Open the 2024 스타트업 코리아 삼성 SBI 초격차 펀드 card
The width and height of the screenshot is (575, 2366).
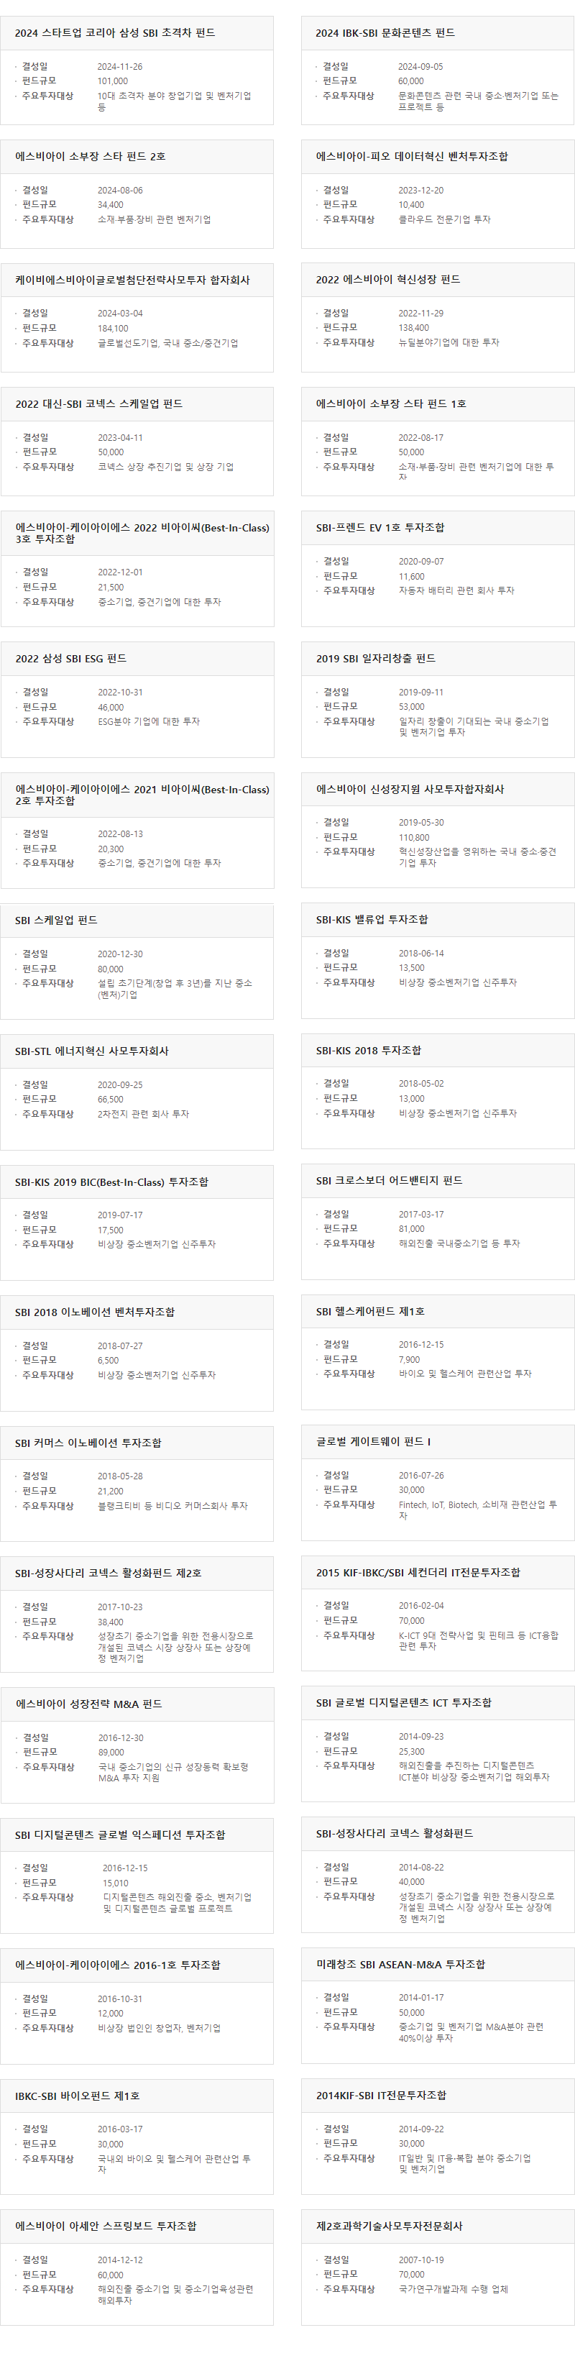pos(137,70)
